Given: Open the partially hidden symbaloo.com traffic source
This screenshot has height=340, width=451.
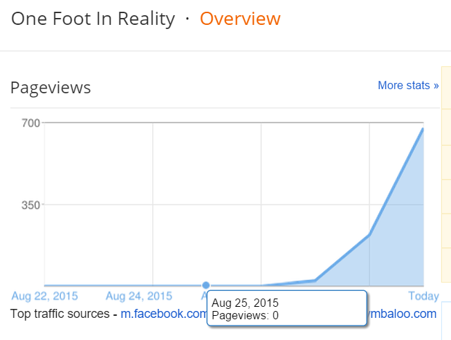Looking at the screenshot, I should coord(402,314).
